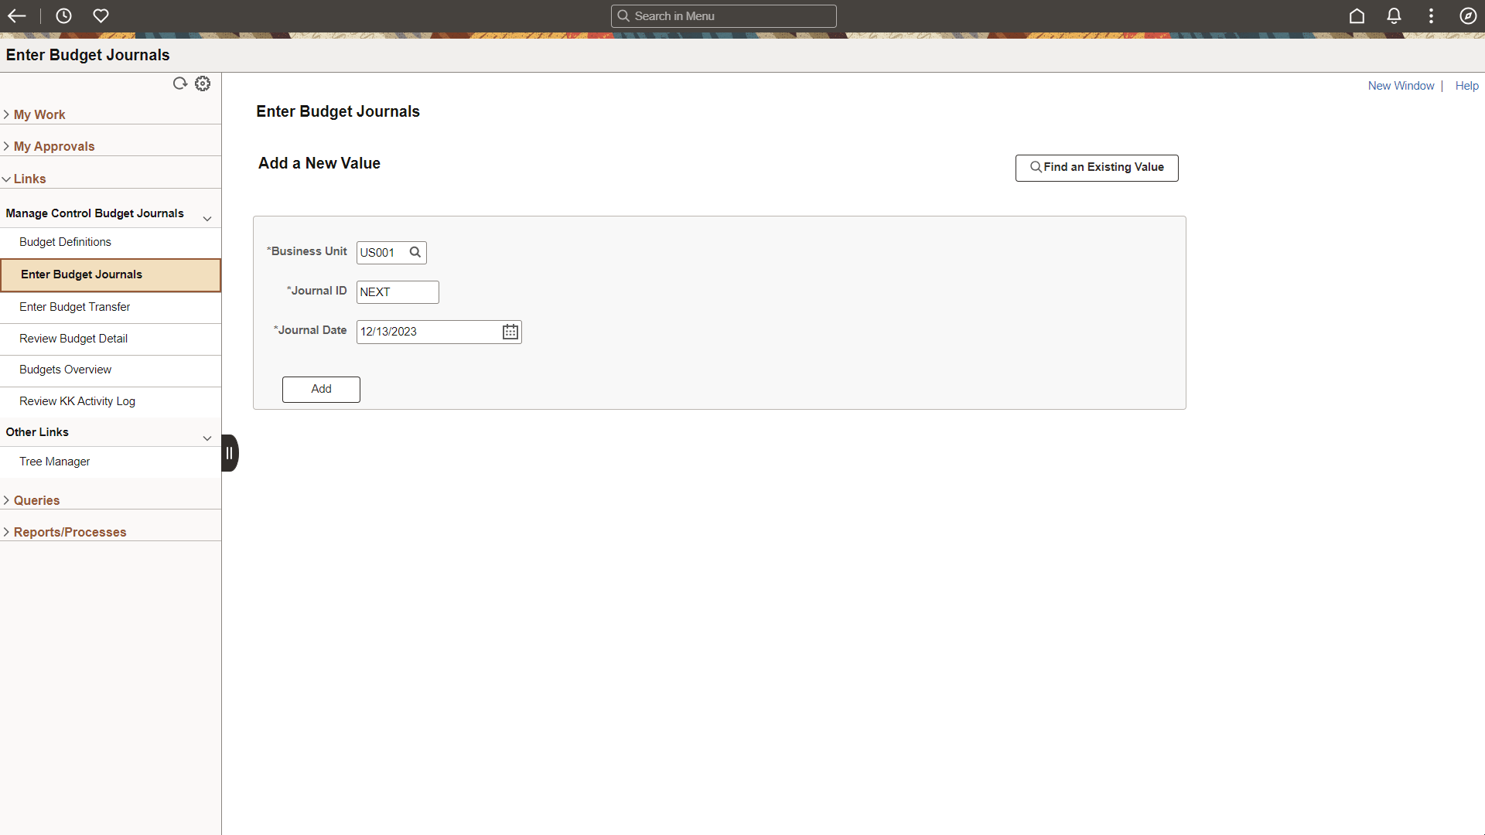Select Budget Definitions menu item
1485x835 pixels.
(64, 242)
